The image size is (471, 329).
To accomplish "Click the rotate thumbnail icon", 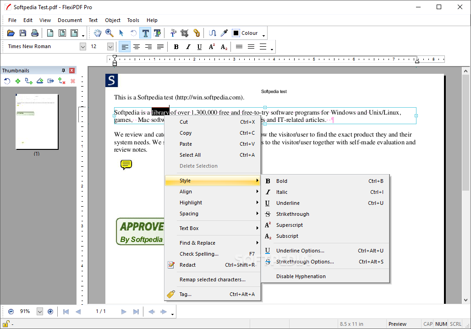I will pos(7,81).
